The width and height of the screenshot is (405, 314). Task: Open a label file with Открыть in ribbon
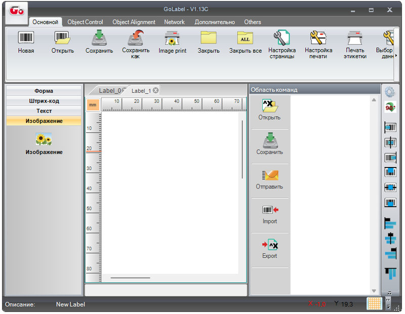[62, 39]
